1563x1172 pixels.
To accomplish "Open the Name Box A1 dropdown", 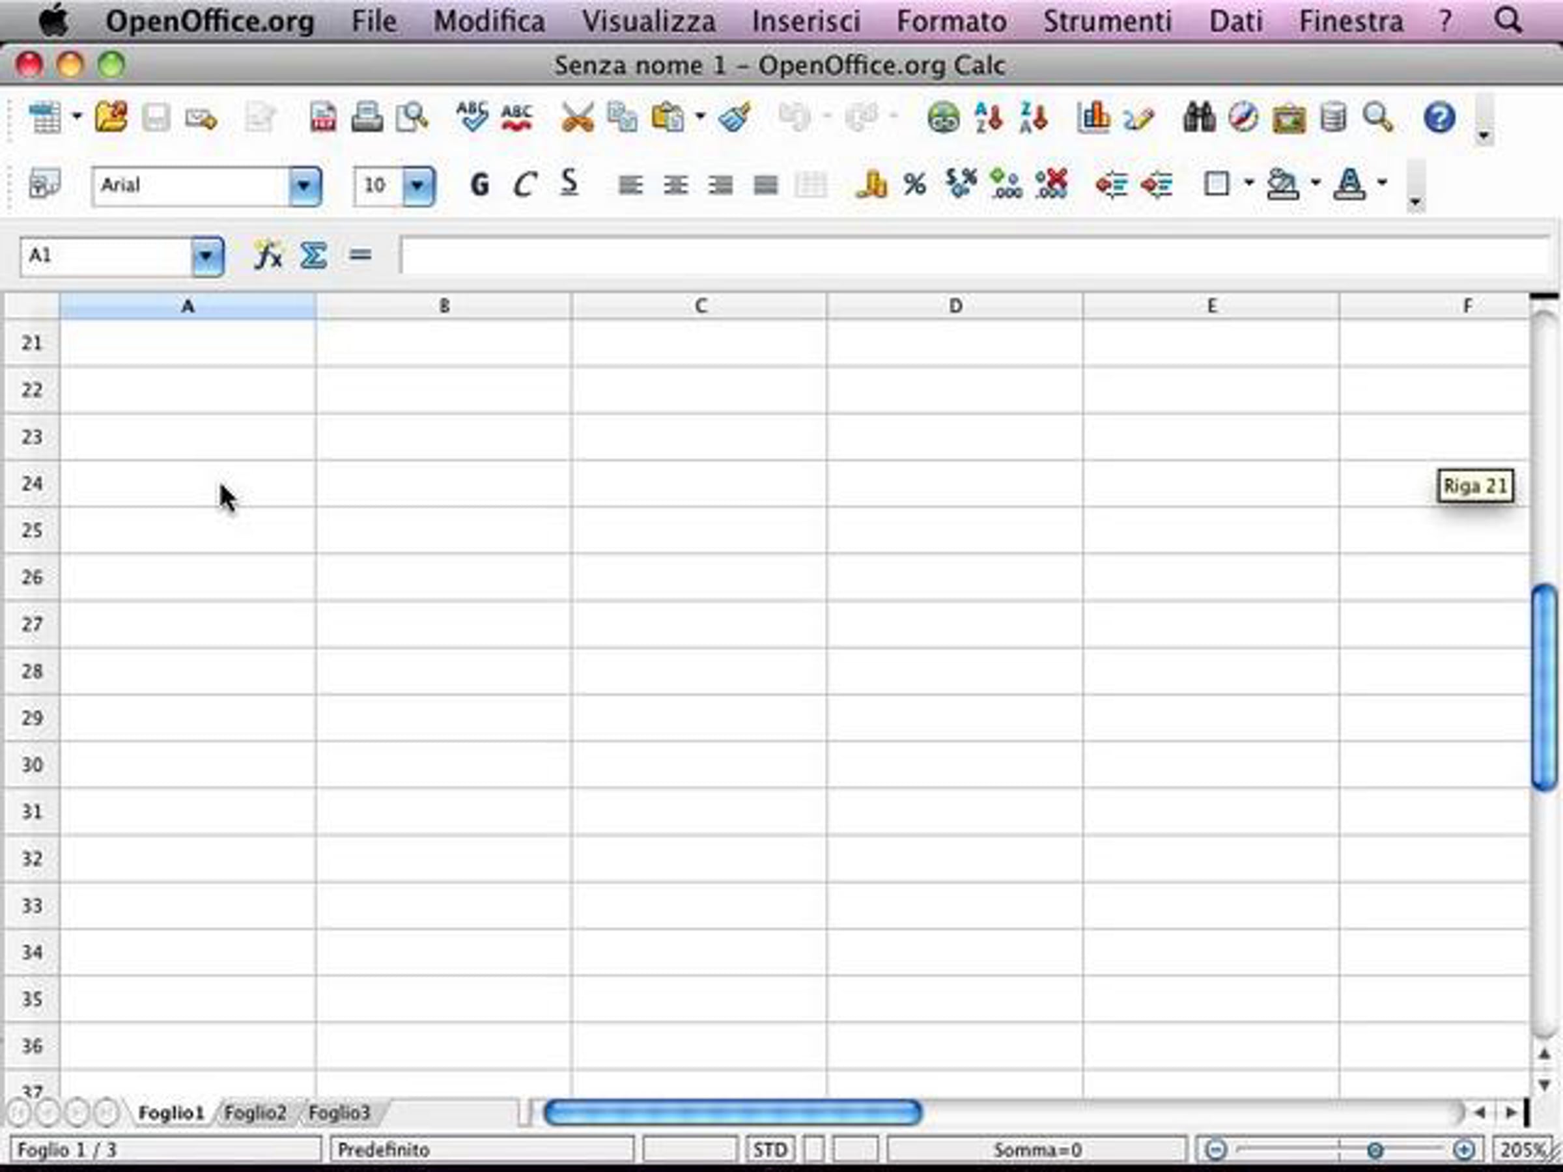I will pos(207,255).
